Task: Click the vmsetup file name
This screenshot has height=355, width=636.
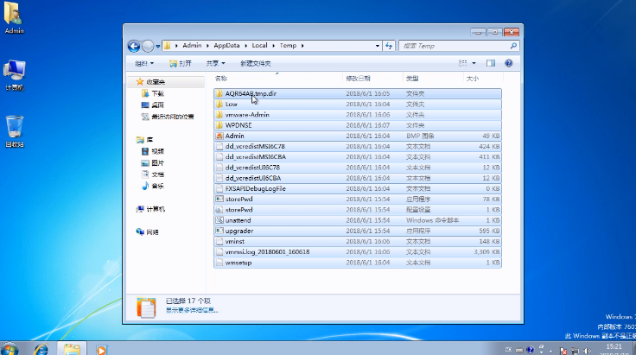Action: pyautogui.click(x=238, y=263)
